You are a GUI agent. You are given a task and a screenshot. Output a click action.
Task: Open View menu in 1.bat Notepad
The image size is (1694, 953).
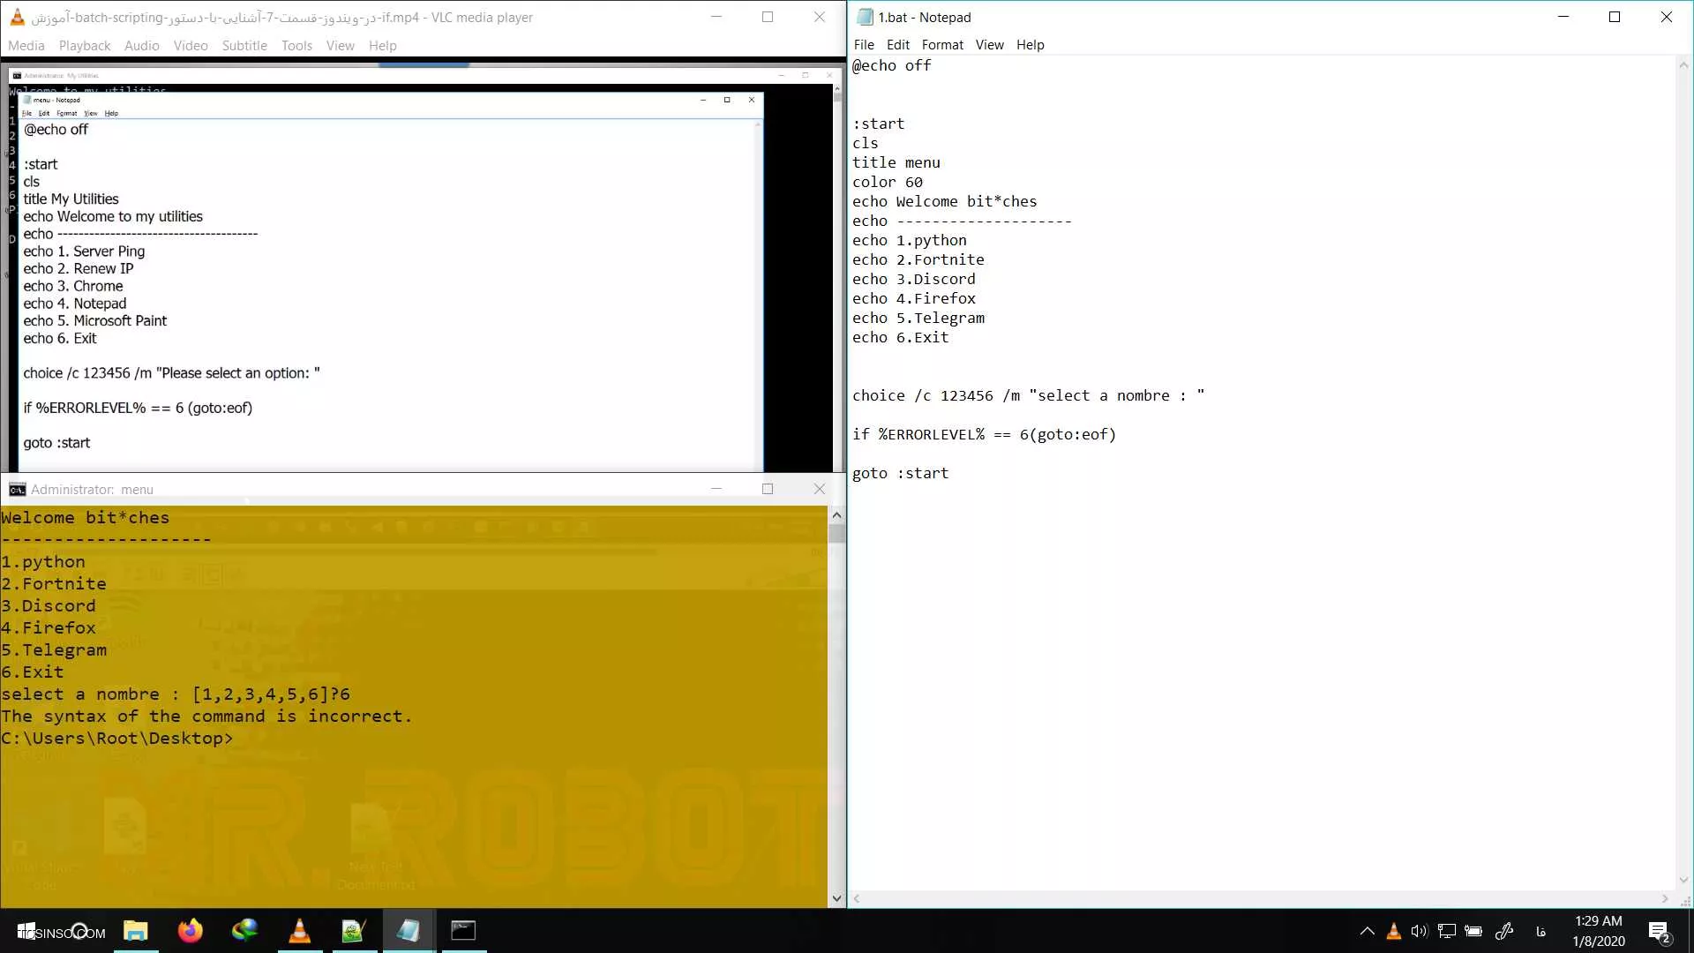tap(989, 44)
